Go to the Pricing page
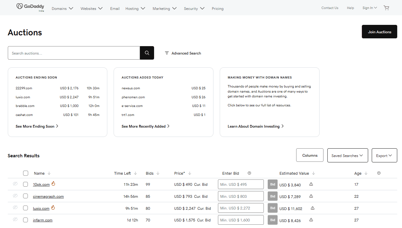The image size is (402, 228). 217,9
